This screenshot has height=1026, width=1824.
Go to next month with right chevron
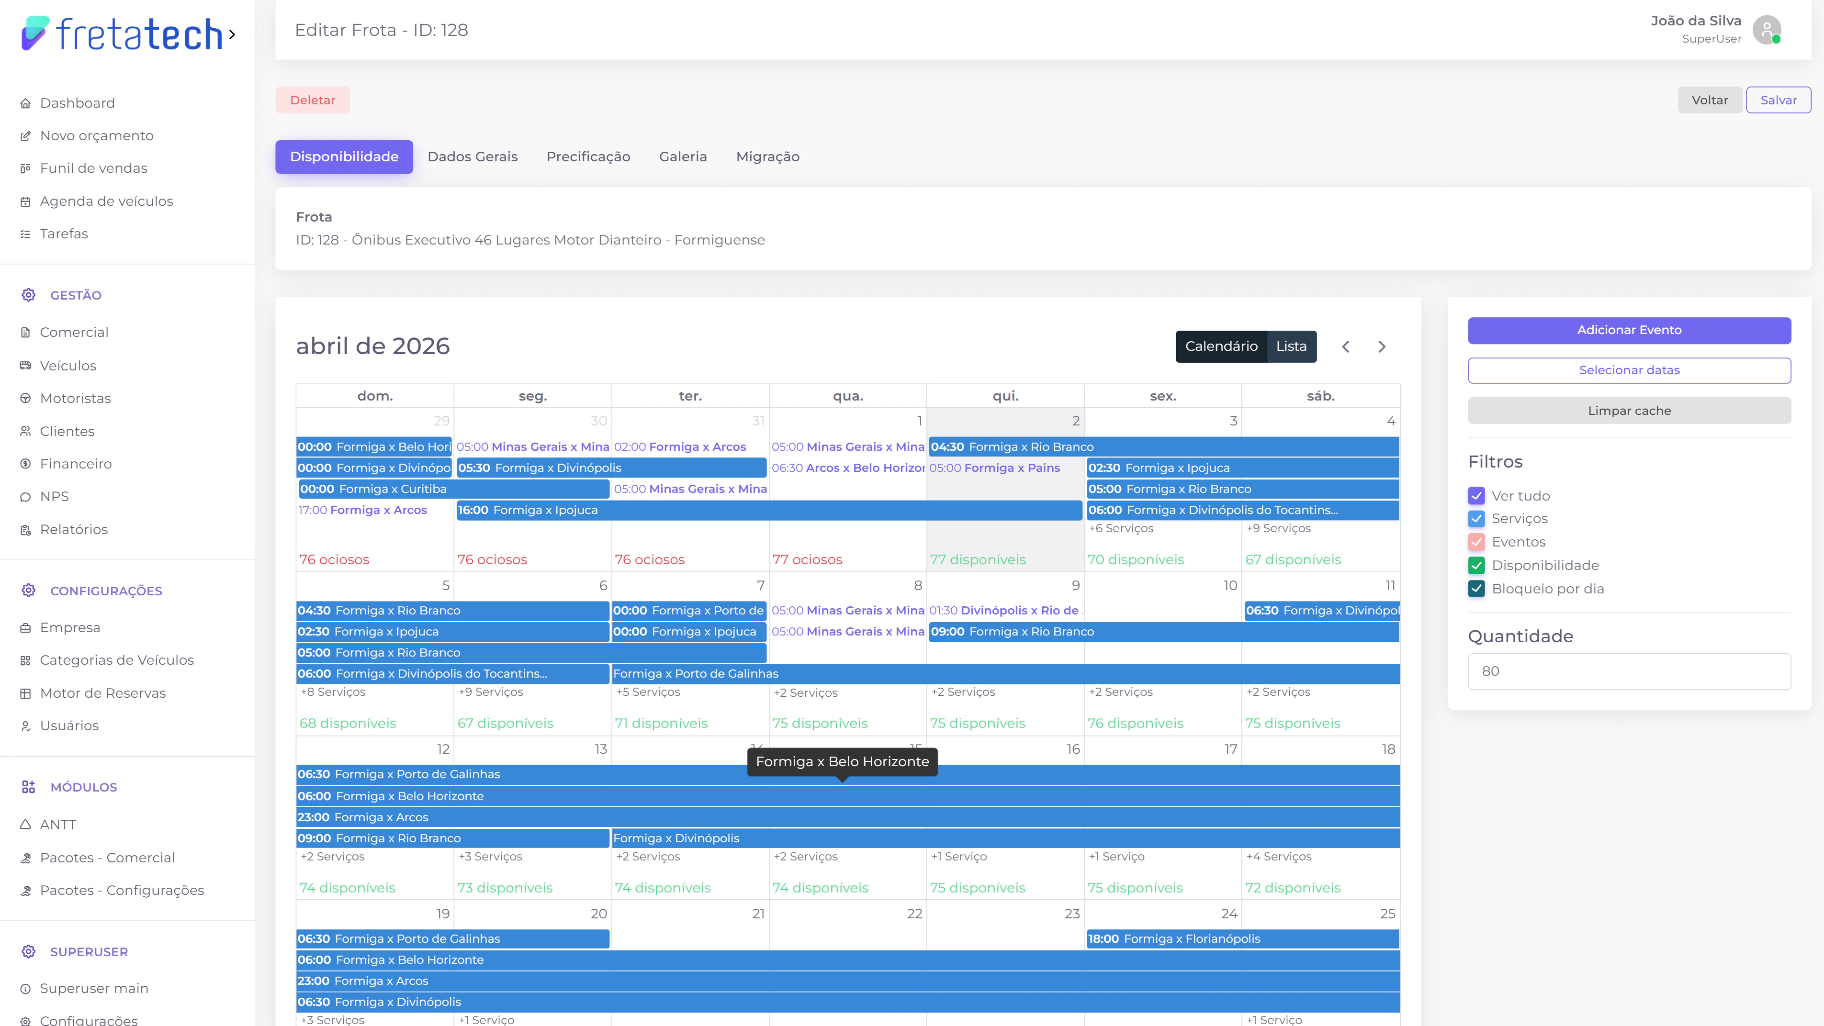1382,347
